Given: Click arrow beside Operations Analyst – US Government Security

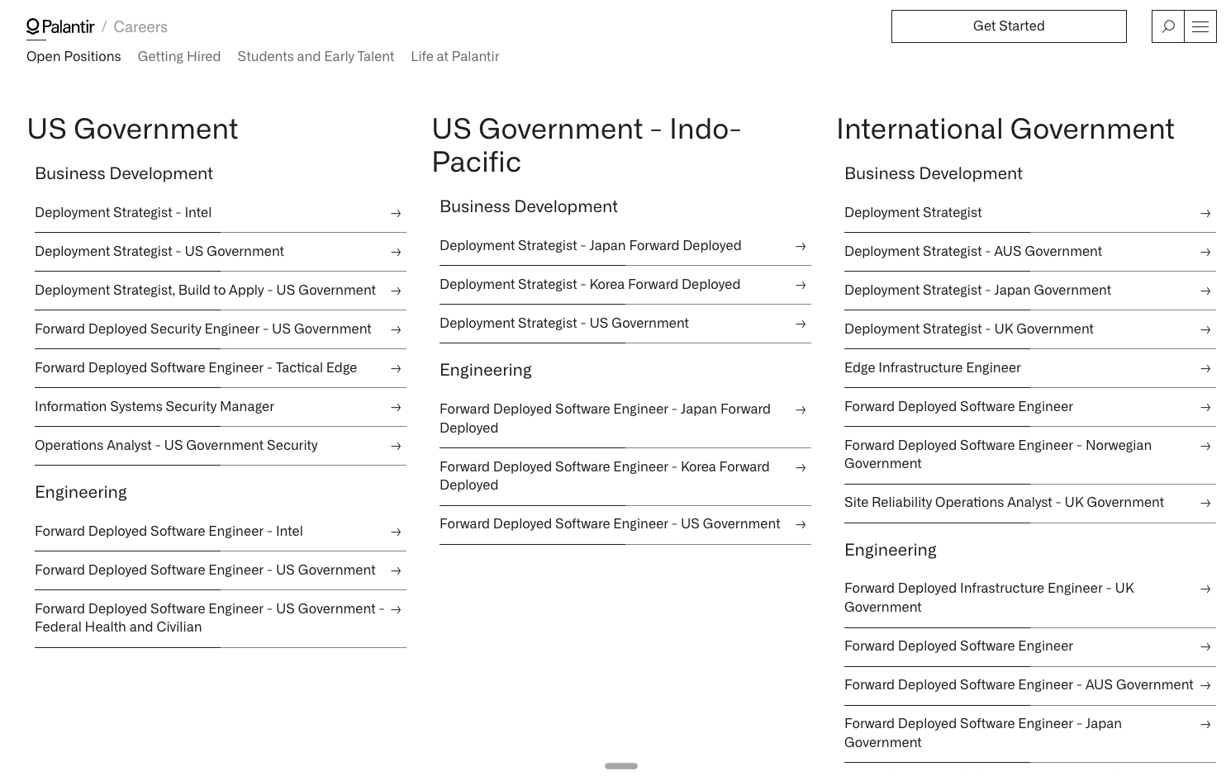Looking at the screenshot, I should (x=396, y=446).
